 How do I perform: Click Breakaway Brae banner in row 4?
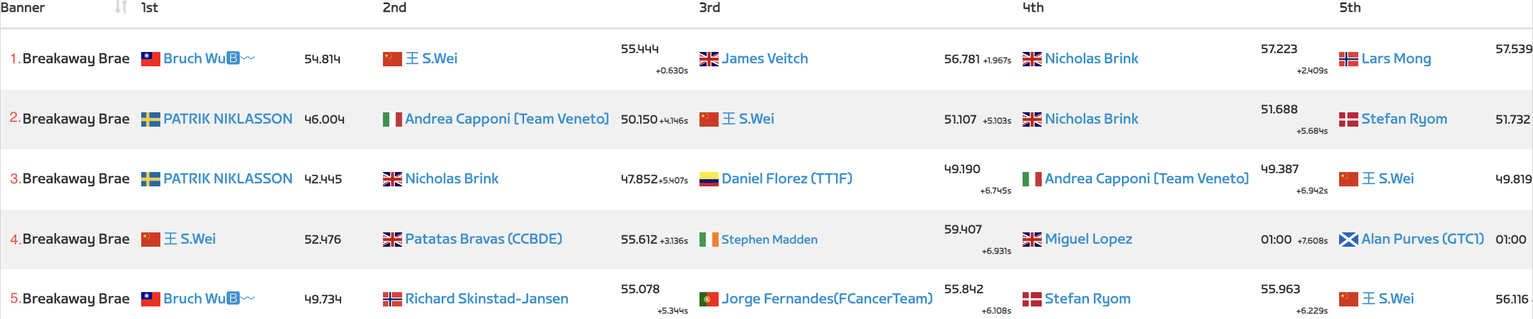[x=76, y=239]
